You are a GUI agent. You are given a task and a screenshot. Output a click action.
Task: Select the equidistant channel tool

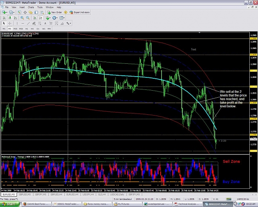[x=34, y=23]
